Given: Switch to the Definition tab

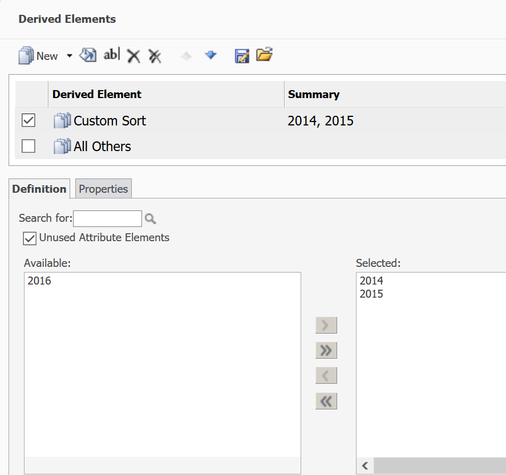Looking at the screenshot, I should tap(39, 189).
